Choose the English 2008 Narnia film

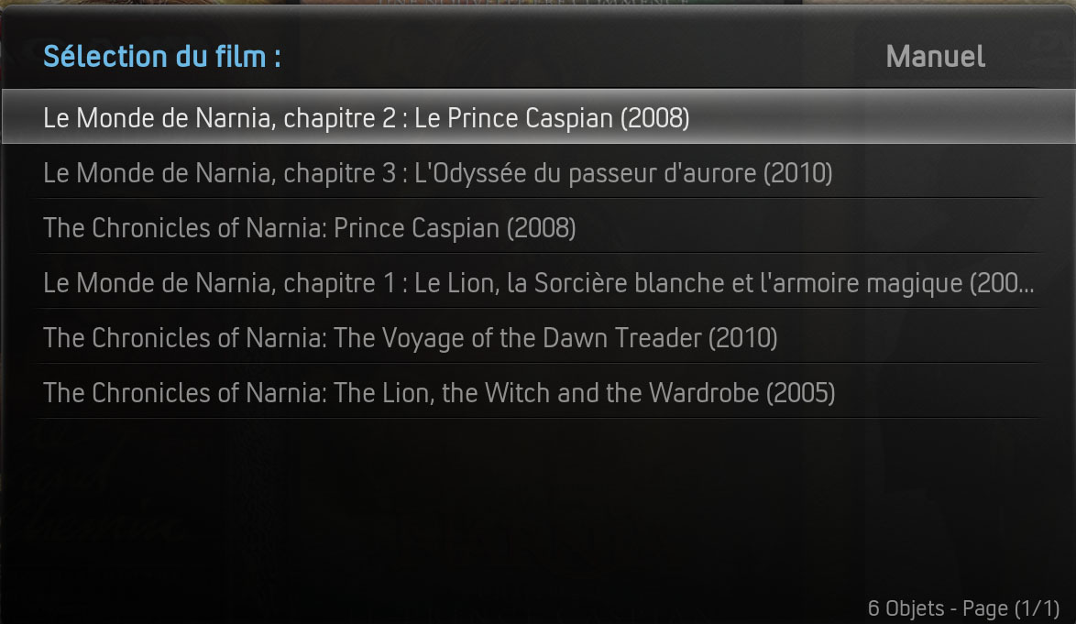point(310,228)
